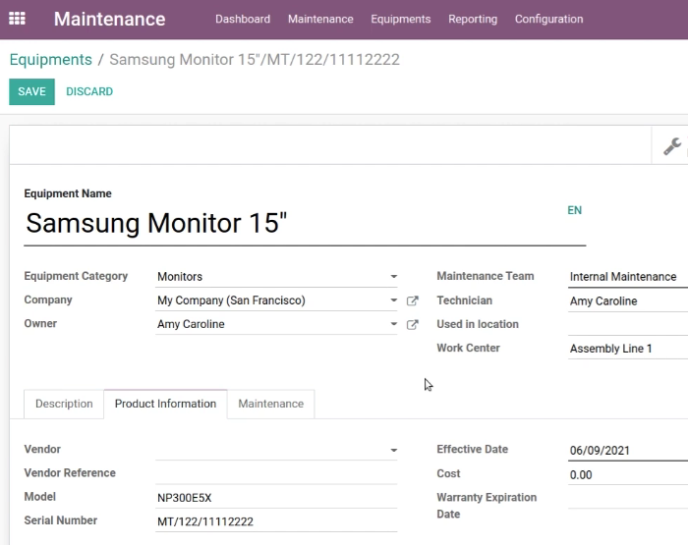Expand Equipment Category dropdown arrow
Screen dimensions: 688x545
click(393, 277)
